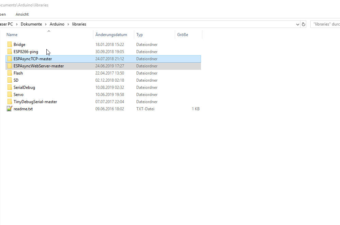Viewport: 340px width, 225px height.
Task: Select the SD folder name
Action: pyautogui.click(x=16, y=80)
